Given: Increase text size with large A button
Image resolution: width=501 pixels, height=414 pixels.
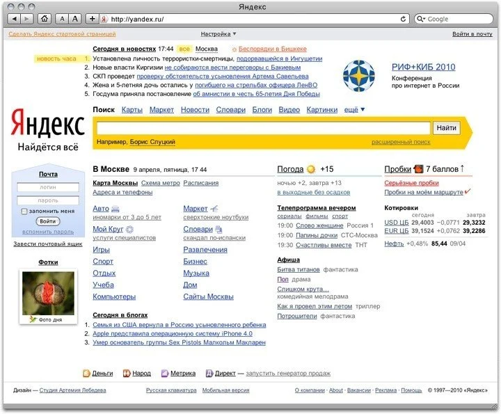Looking at the screenshot, I should coord(75,19).
